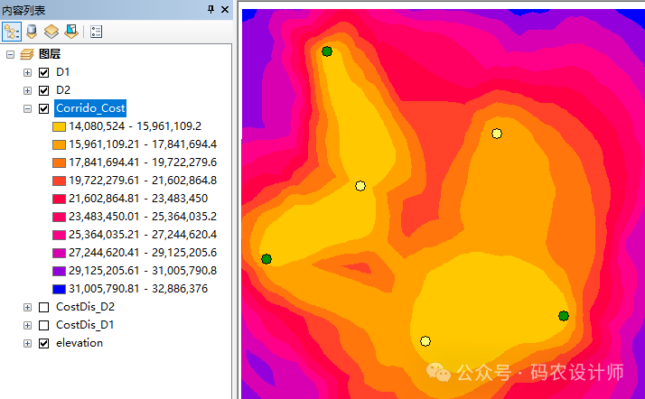Close the 内容列表 panel

click(226, 9)
